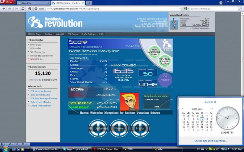Image resolution: width=244 pixels, height=152 pixels.
Task: Go to previous month in calendar
Action: tap(183, 108)
